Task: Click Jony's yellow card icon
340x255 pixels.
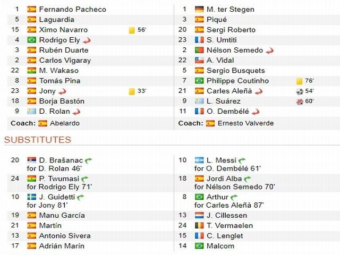Action: 132,91
